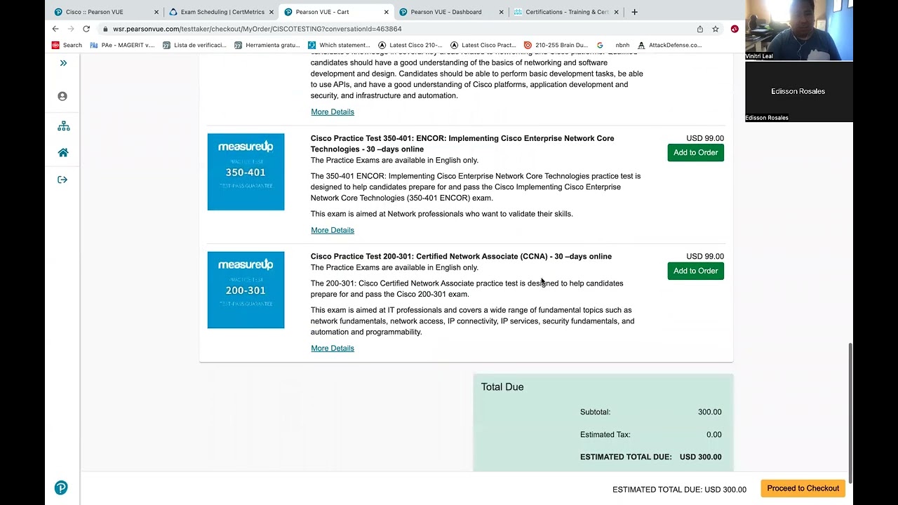Close the Certifications - Training tab
Screen dimensions: 898x505
[x=617, y=12]
